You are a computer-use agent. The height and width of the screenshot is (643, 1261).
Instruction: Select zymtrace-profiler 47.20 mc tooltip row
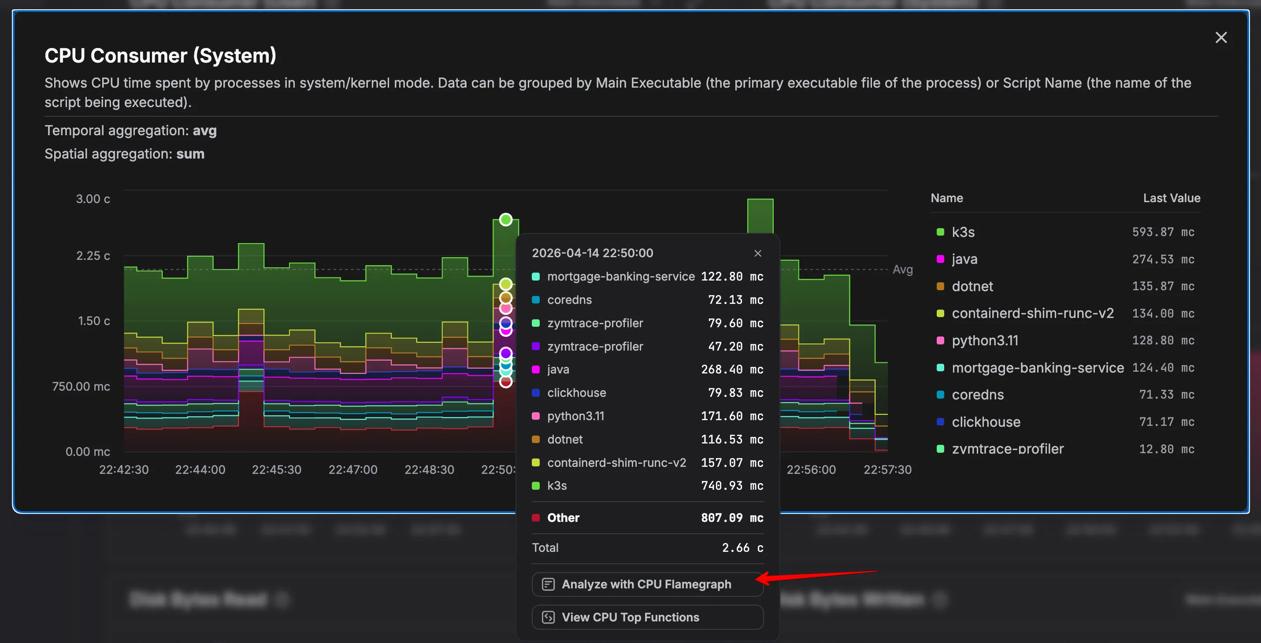click(x=647, y=347)
